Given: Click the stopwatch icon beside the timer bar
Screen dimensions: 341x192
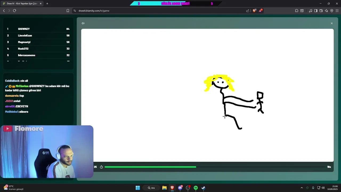Looking at the screenshot, I should coord(101,167).
